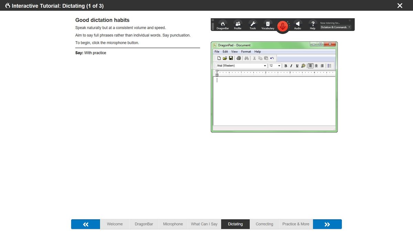This screenshot has width=413, height=232.
Task: Open the Profile menu on DragonBar
Action: [x=237, y=24]
